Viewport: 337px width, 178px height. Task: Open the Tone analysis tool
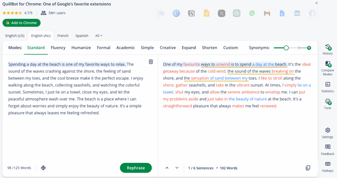327,104
